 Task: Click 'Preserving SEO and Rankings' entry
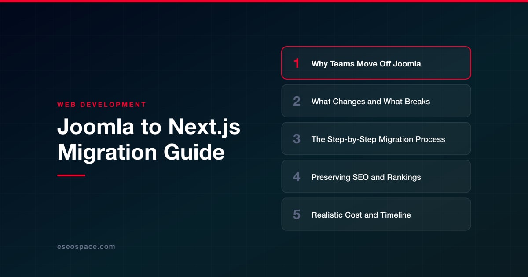pyautogui.click(x=376, y=176)
